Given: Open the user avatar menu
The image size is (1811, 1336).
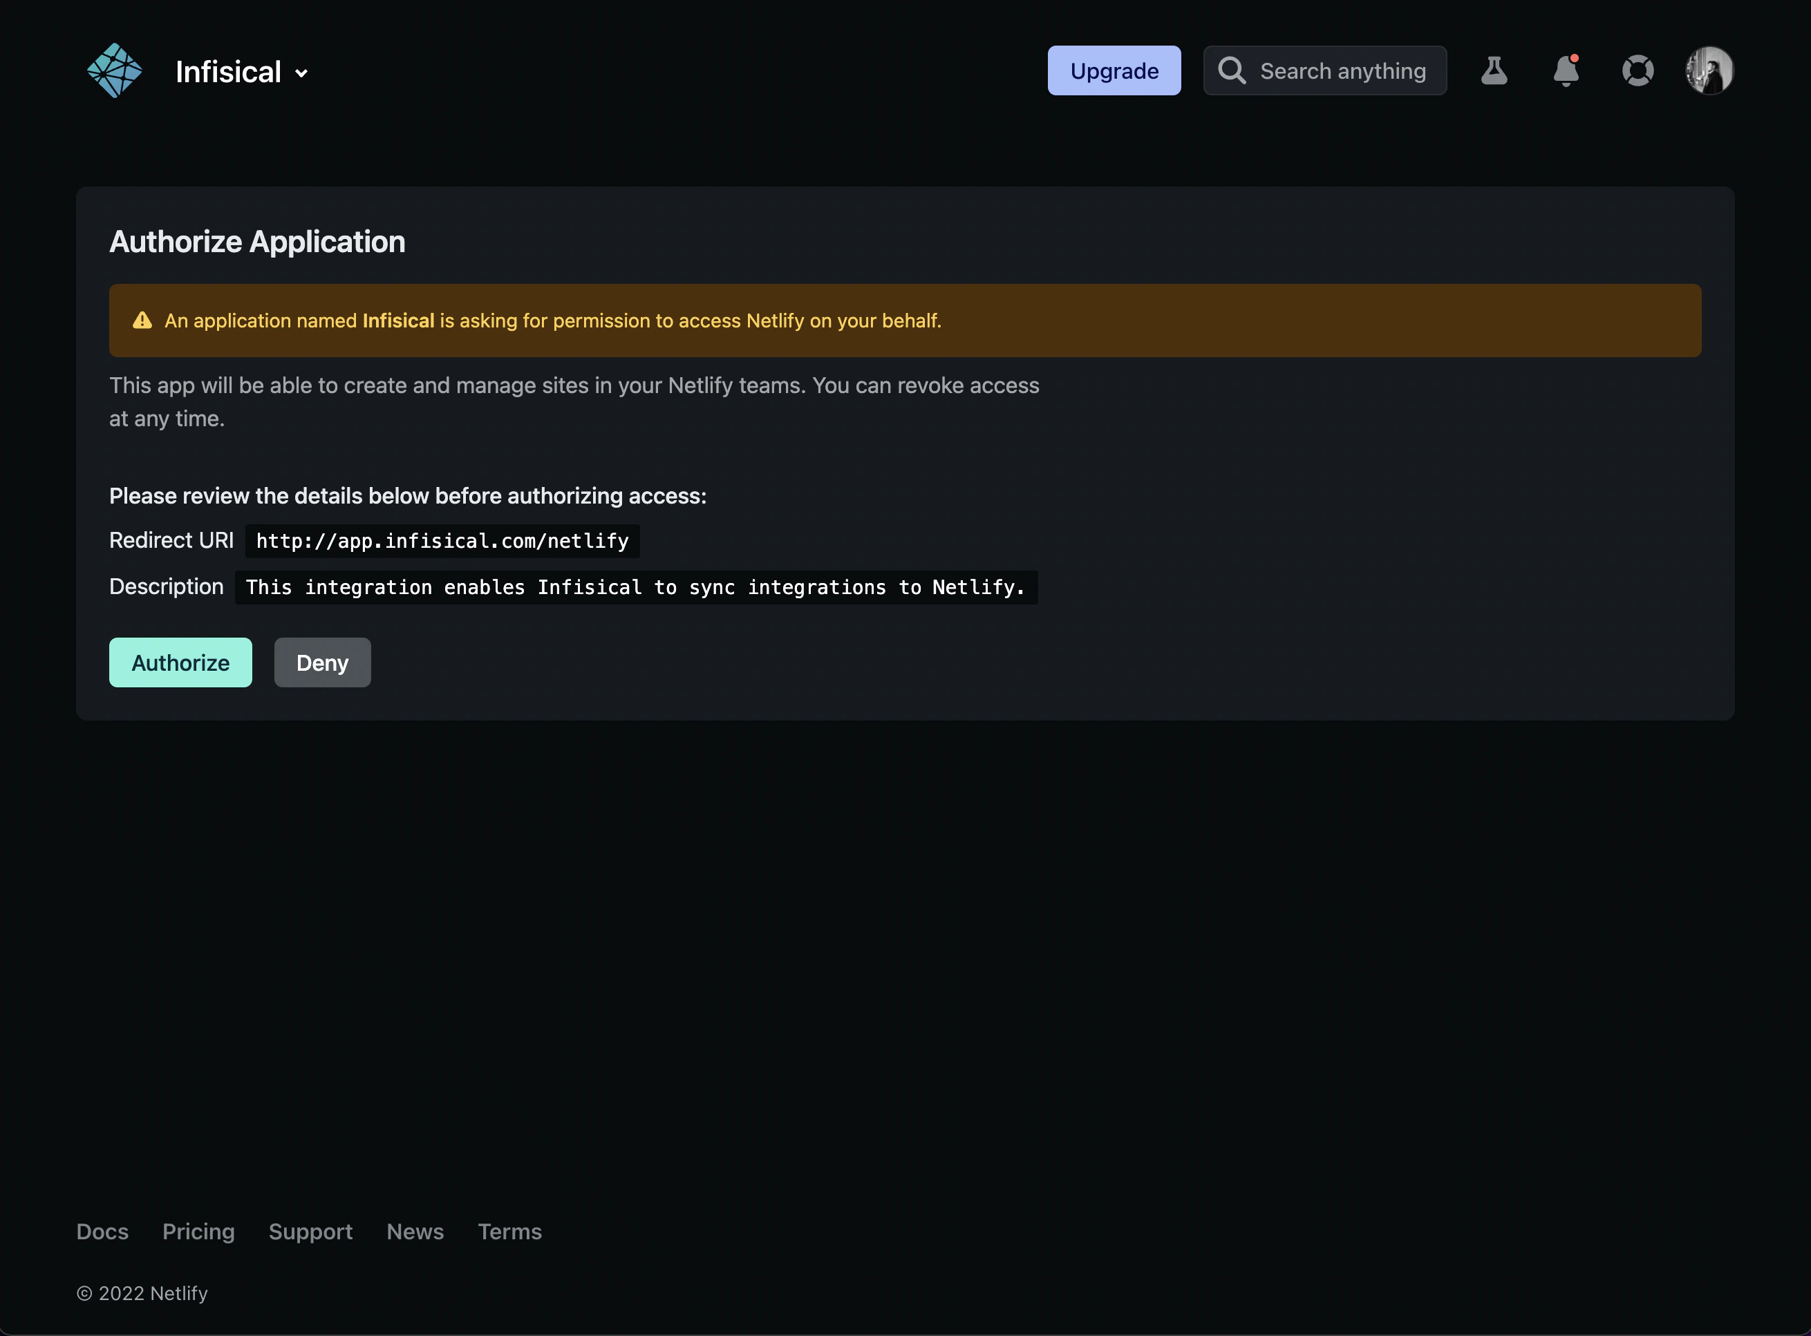Looking at the screenshot, I should (1709, 70).
